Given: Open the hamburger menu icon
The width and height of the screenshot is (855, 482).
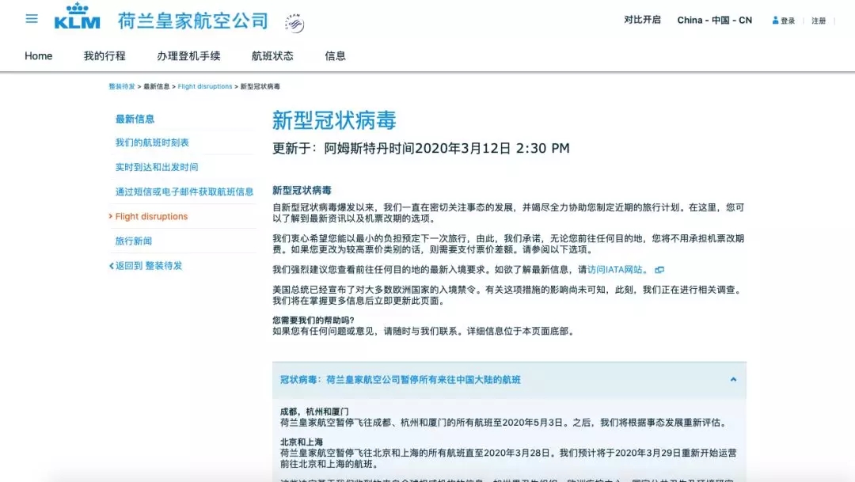Looking at the screenshot, I should tap(32, 18).
